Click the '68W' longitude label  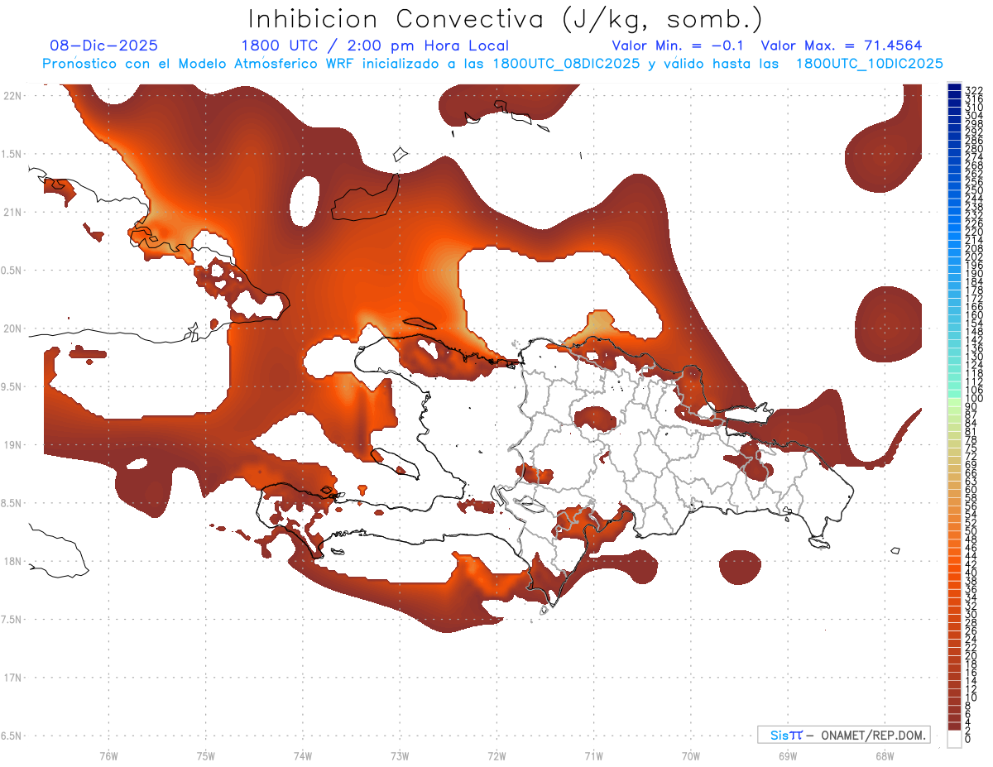coord(884,755)
